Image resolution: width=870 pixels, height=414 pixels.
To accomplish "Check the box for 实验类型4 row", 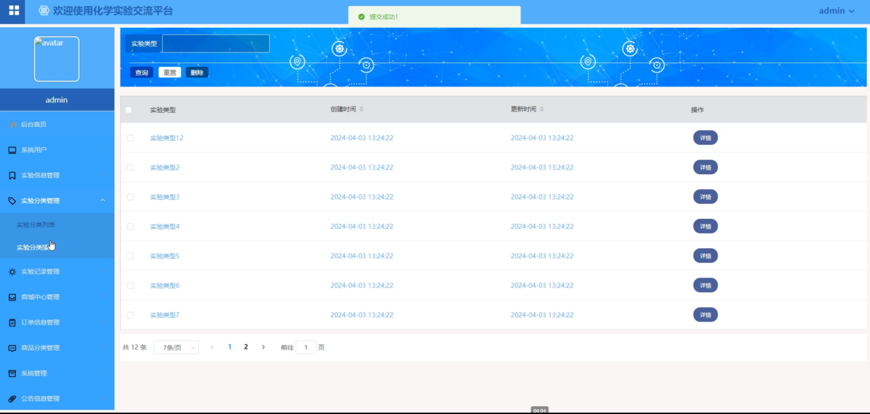I will 130,226.
